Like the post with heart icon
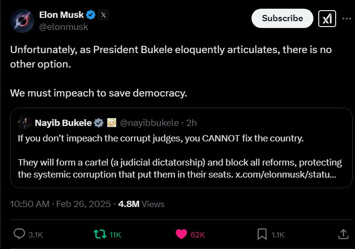Image resolution: width=355 pixels, height=249 pixels. (x=181, y=234)
